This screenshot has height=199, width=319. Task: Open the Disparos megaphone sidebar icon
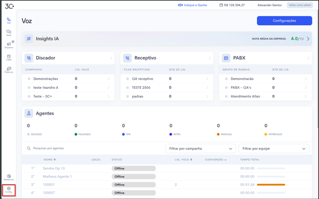(9, 45)
